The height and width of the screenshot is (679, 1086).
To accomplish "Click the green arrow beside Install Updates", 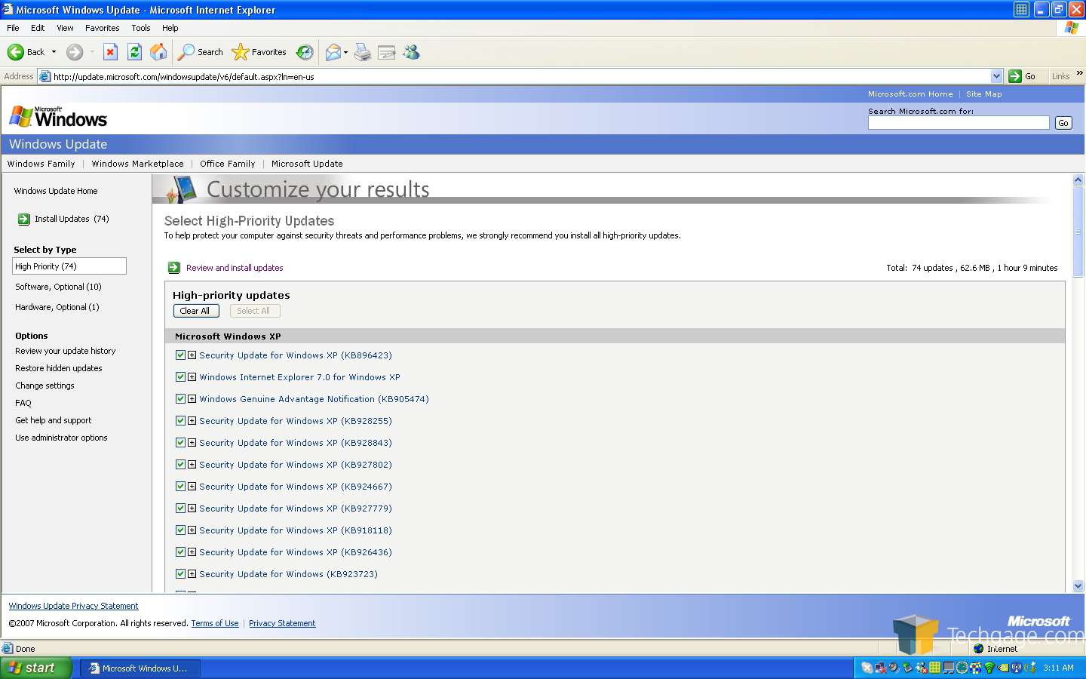I will click(24, 219).
